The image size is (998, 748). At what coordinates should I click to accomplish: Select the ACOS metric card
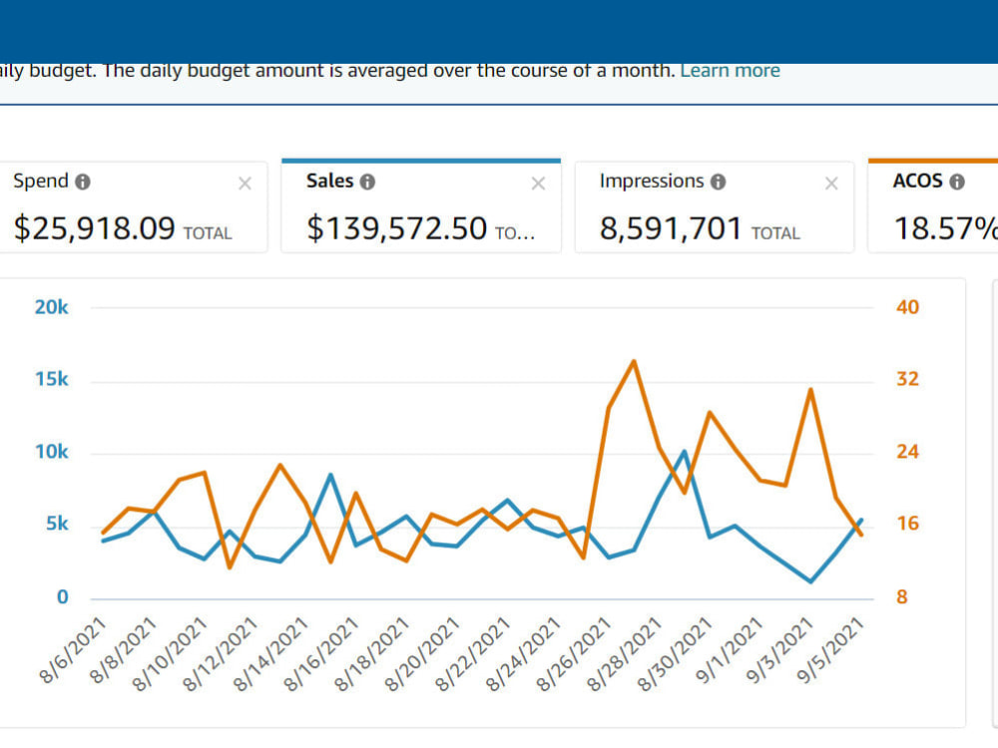933,206
